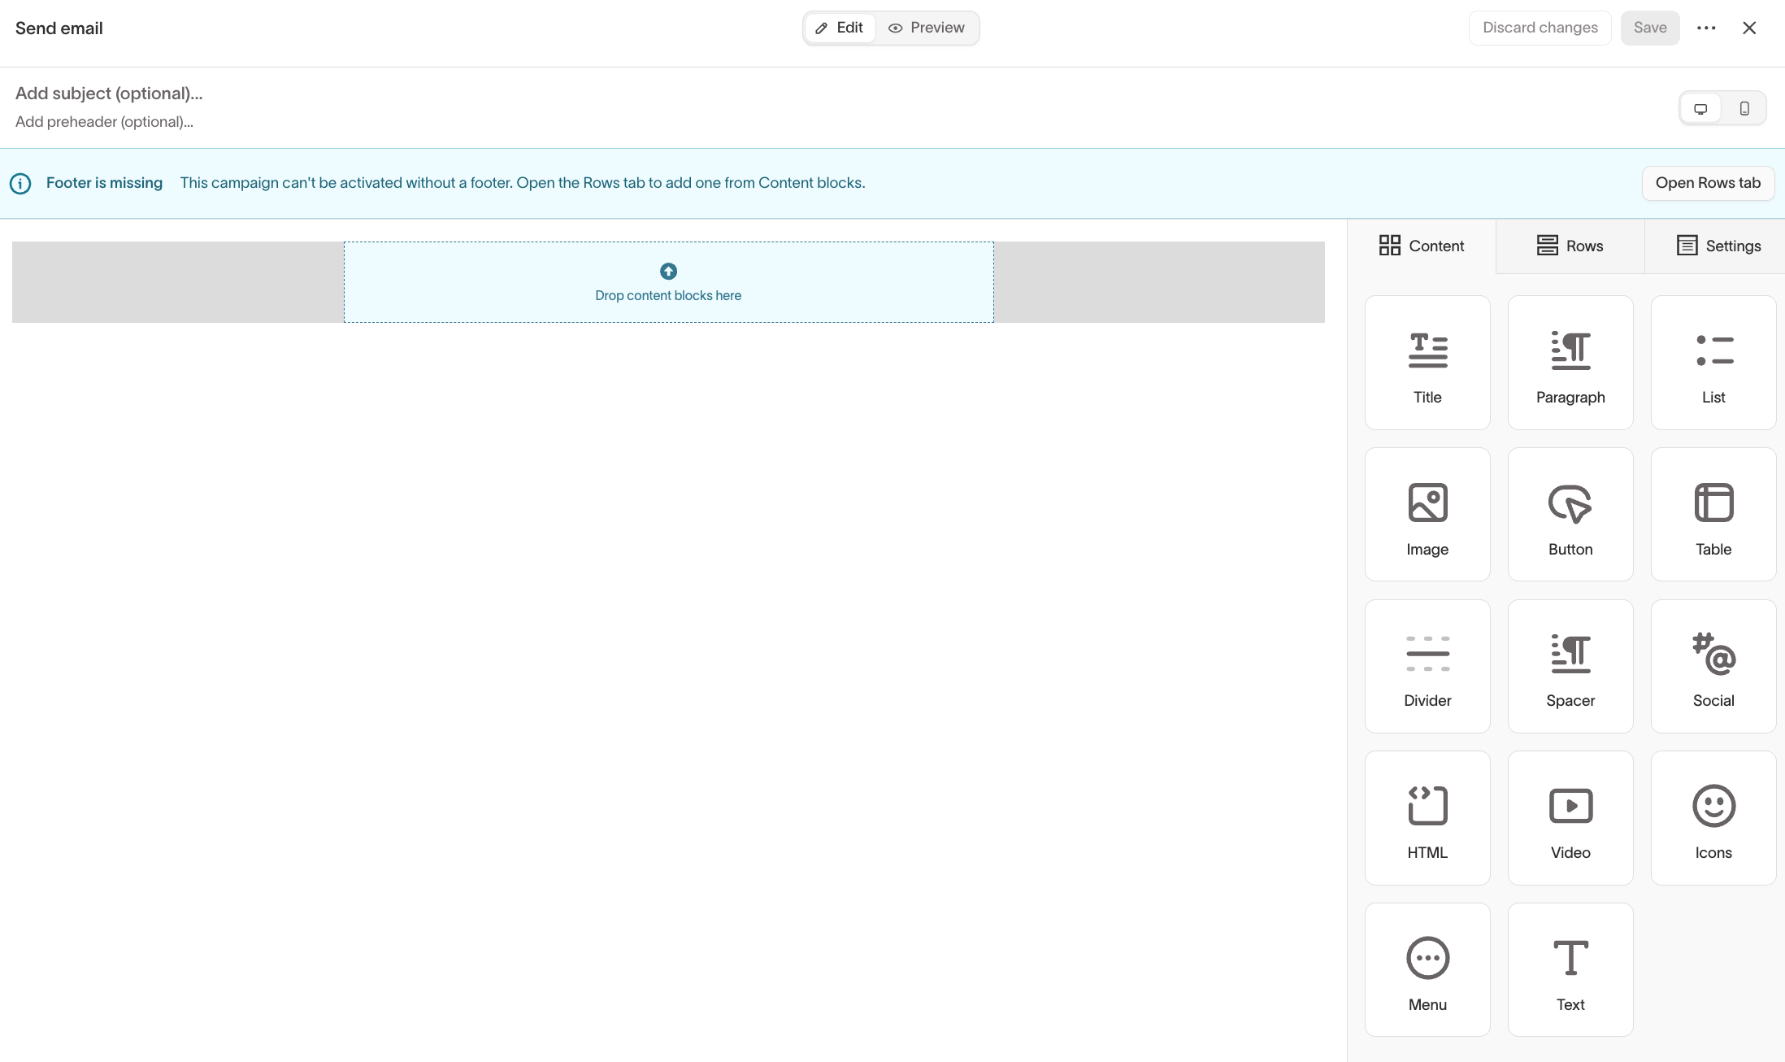1785x1062 pixels.
Task: Select the Menu content block
Action: 1427,969
